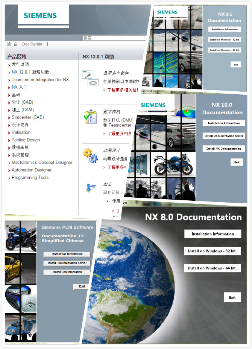Click the 动画设计 heading
This screenshot has height=349, width=252.
pyautogui.click(x=112, y=151)
